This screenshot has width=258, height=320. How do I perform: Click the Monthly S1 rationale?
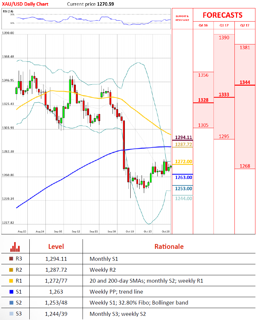[x=104, y=259]
